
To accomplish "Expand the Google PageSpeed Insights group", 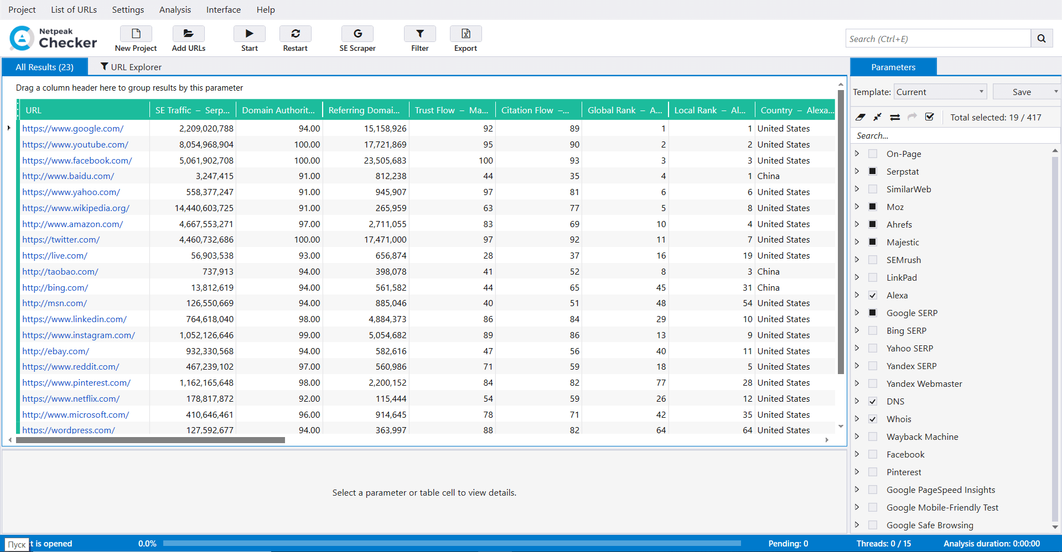I will [857, 489].
